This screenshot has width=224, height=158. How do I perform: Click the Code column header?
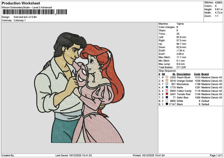point(197,74)
